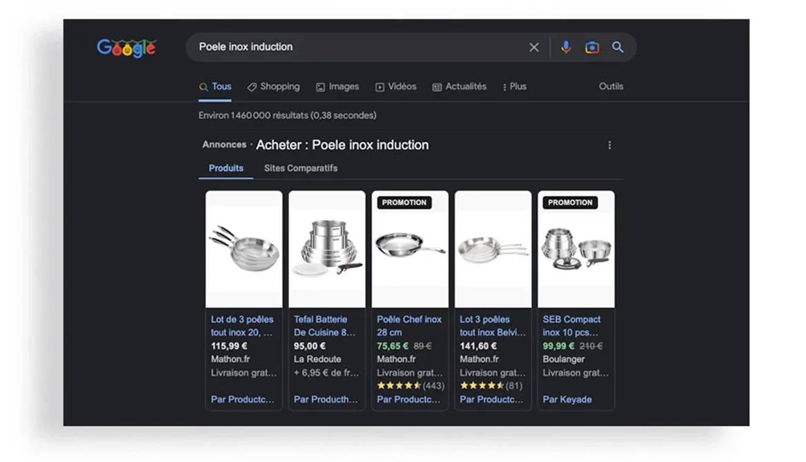Open the Lot de 3 poêles image
Image resolution: width=806 pixels, height=462 pixels.
[244, 249]
